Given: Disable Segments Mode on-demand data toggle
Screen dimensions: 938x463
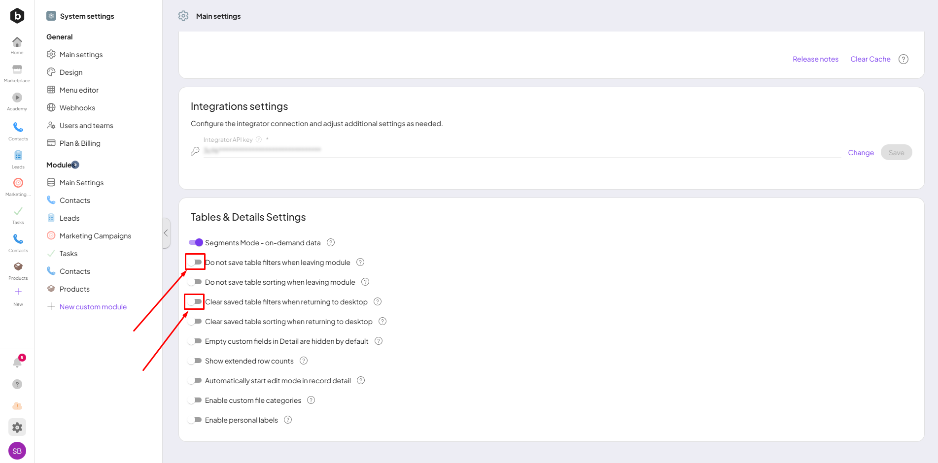Looking at the screenshot, I should point(196,242).
